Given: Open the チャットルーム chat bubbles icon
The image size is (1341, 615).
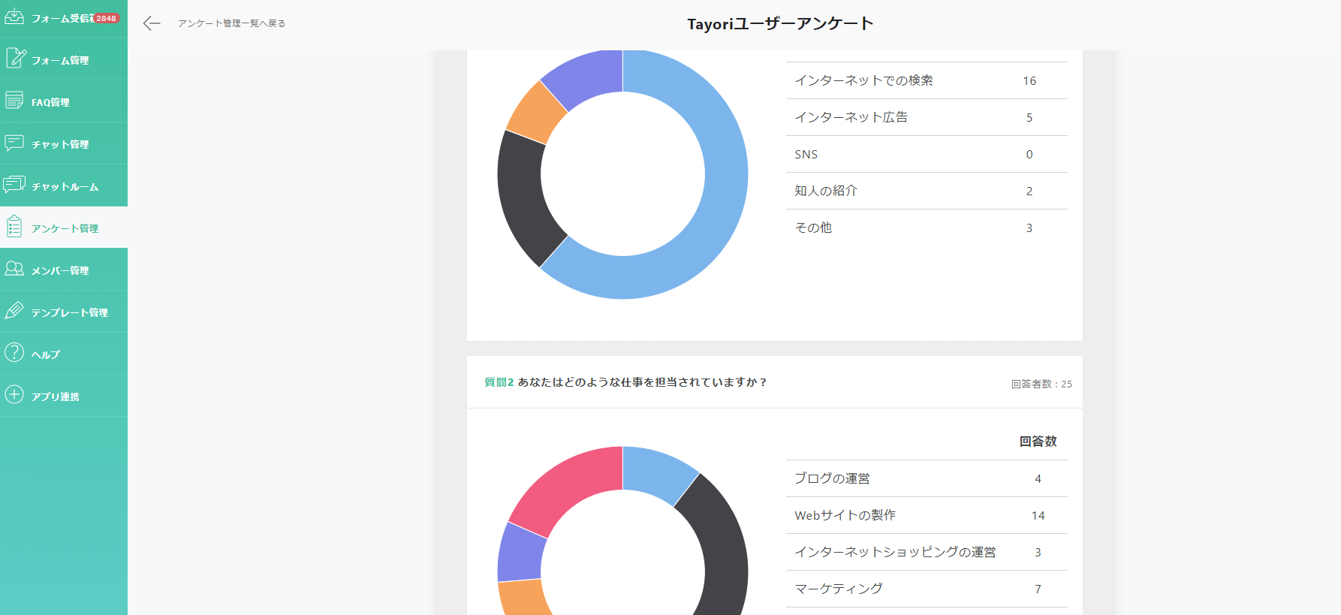Looking at the screenshot, I should click(14, 185).
